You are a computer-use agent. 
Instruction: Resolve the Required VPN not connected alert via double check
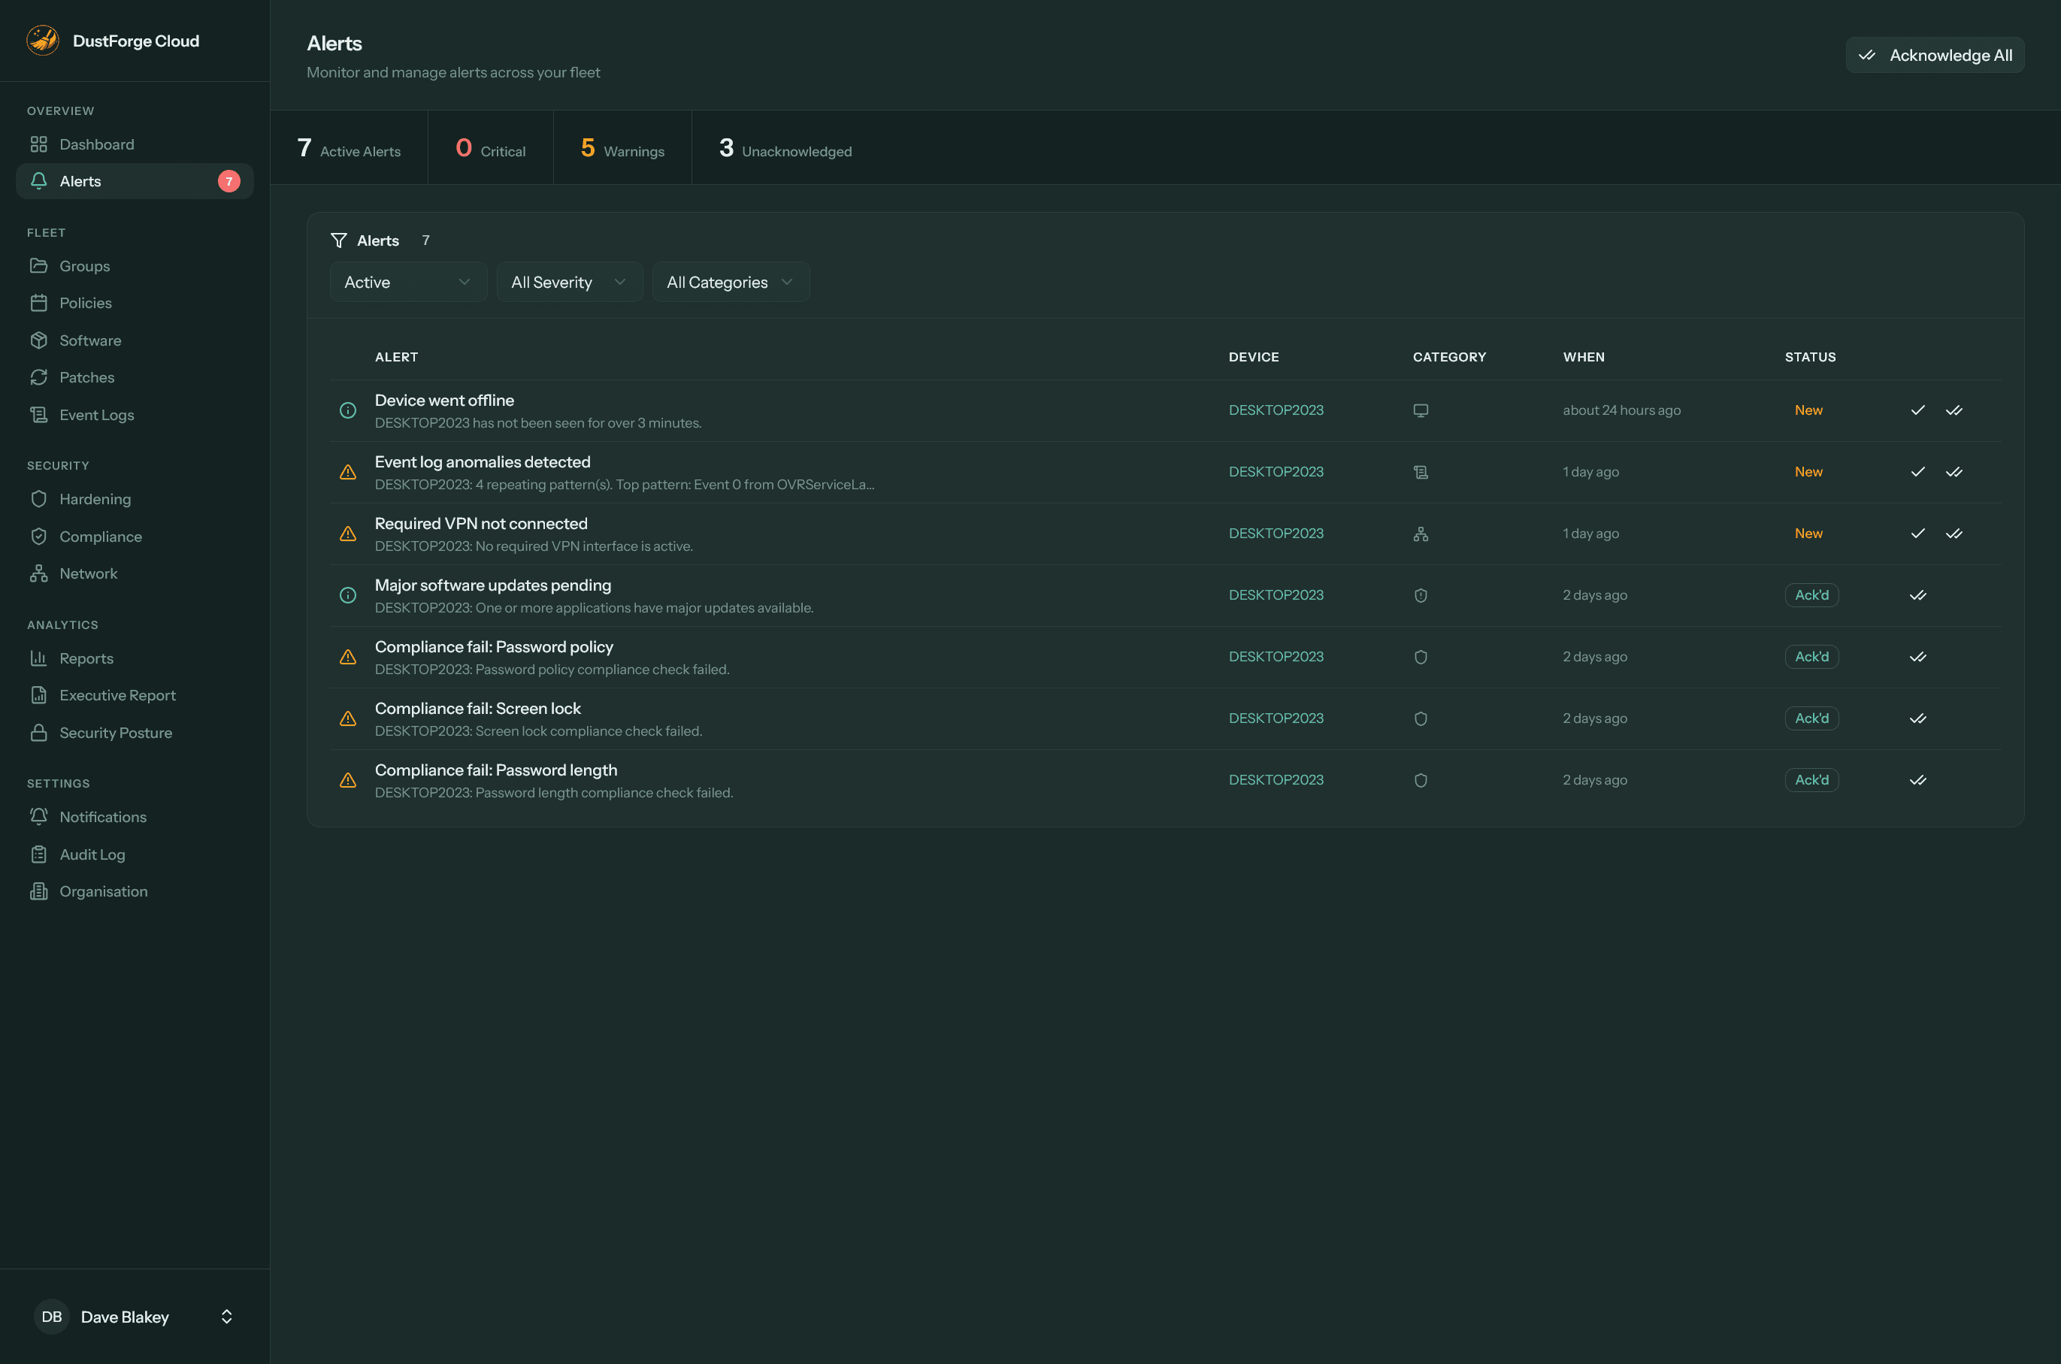click(x=1954, y=534)
